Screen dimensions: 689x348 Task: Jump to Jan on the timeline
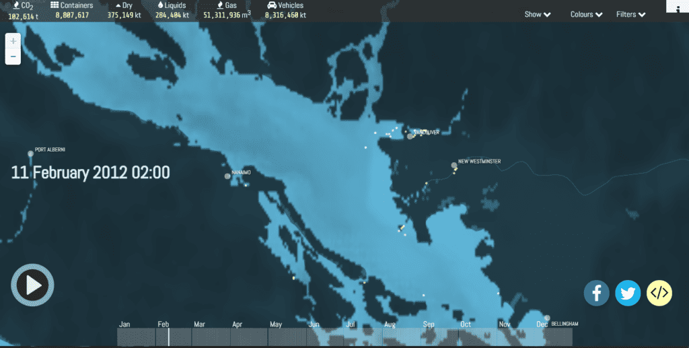(x=124, y=324)
